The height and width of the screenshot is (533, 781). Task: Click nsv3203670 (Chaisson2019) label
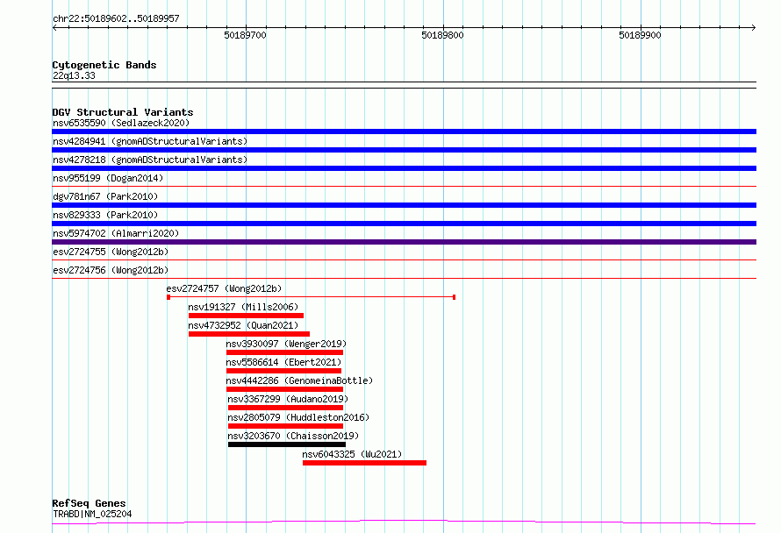[293, 436]
